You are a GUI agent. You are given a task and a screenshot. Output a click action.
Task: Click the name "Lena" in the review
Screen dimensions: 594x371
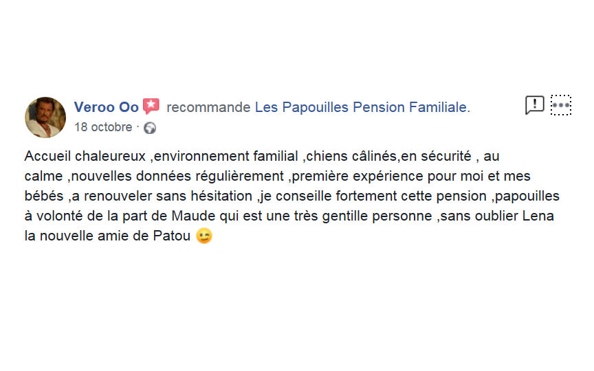539,216
